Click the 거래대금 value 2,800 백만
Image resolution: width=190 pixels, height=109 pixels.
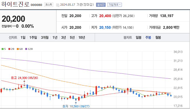[x=171, y=27]
